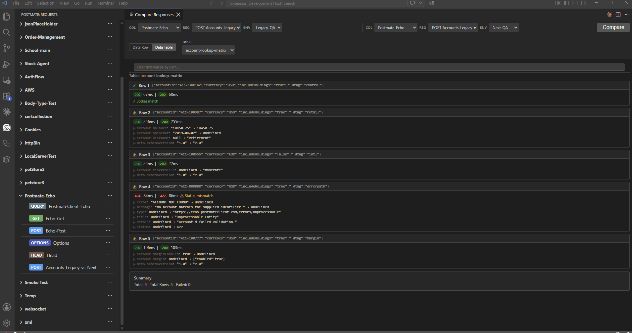Screen dimensions: 632x333
Task: Open more options for Echo-Get request
Action: [x=108, y=219]
